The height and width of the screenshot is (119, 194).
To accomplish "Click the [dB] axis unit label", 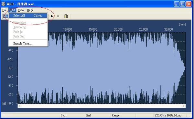I will pos(5,104).
